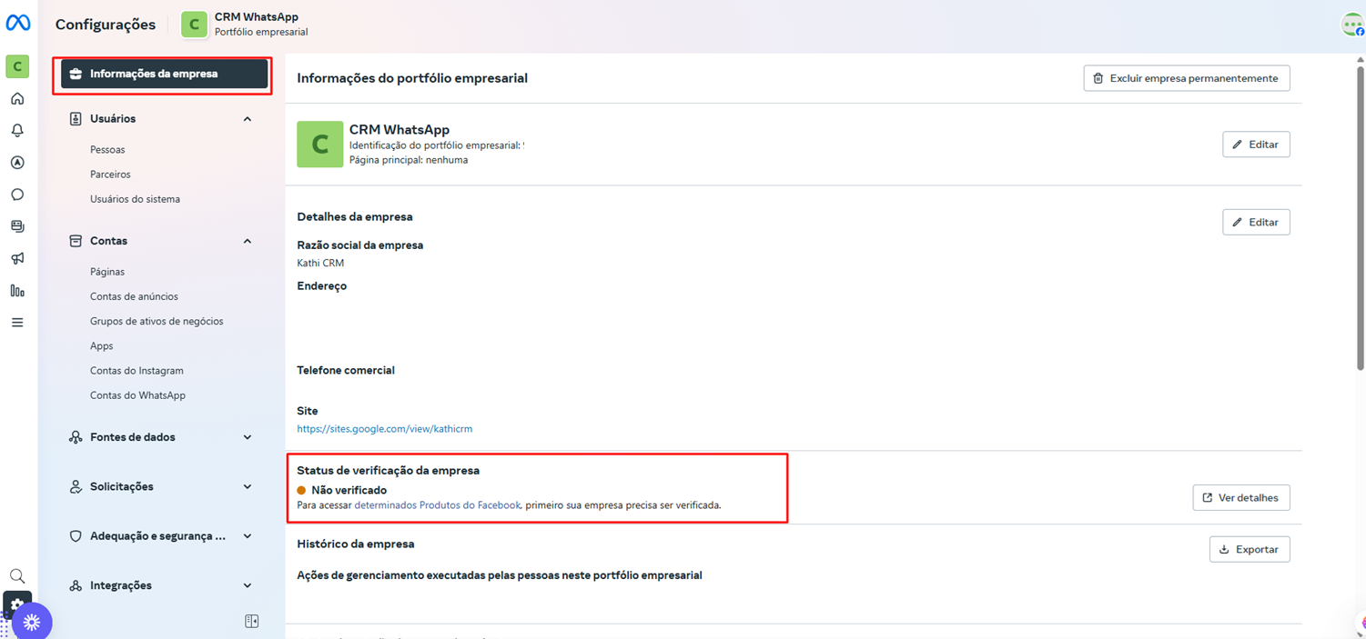Viewport: 1366px width, 639px height.
Task: Open the chat bubble messaging icon
Action: pos(16,194)
